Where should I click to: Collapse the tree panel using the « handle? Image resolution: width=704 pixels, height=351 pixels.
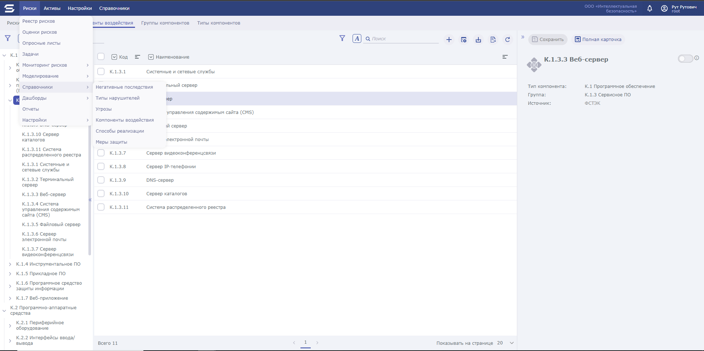pos(90,200)
